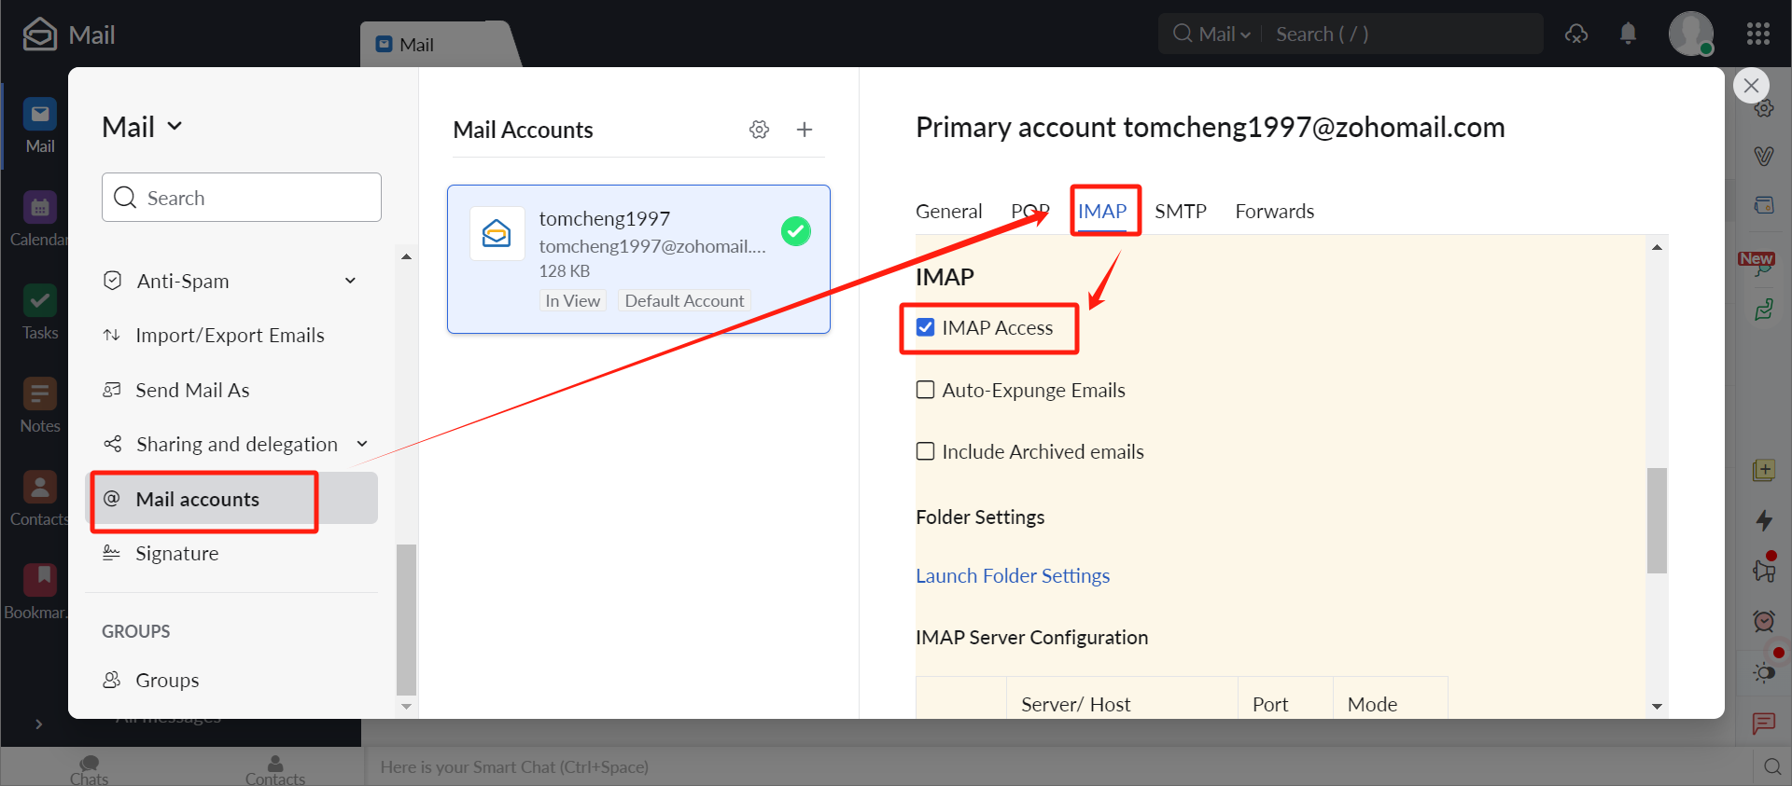
Task: Open Chats at bottom bar
Action: pos(89,770)
